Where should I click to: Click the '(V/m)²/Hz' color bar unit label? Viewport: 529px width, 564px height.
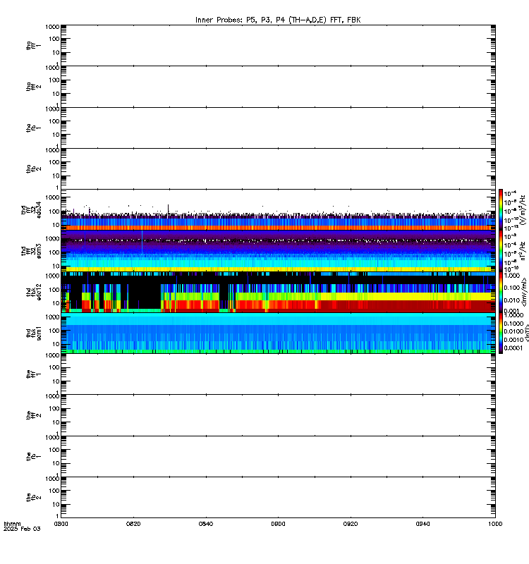(x=522, y=209)
